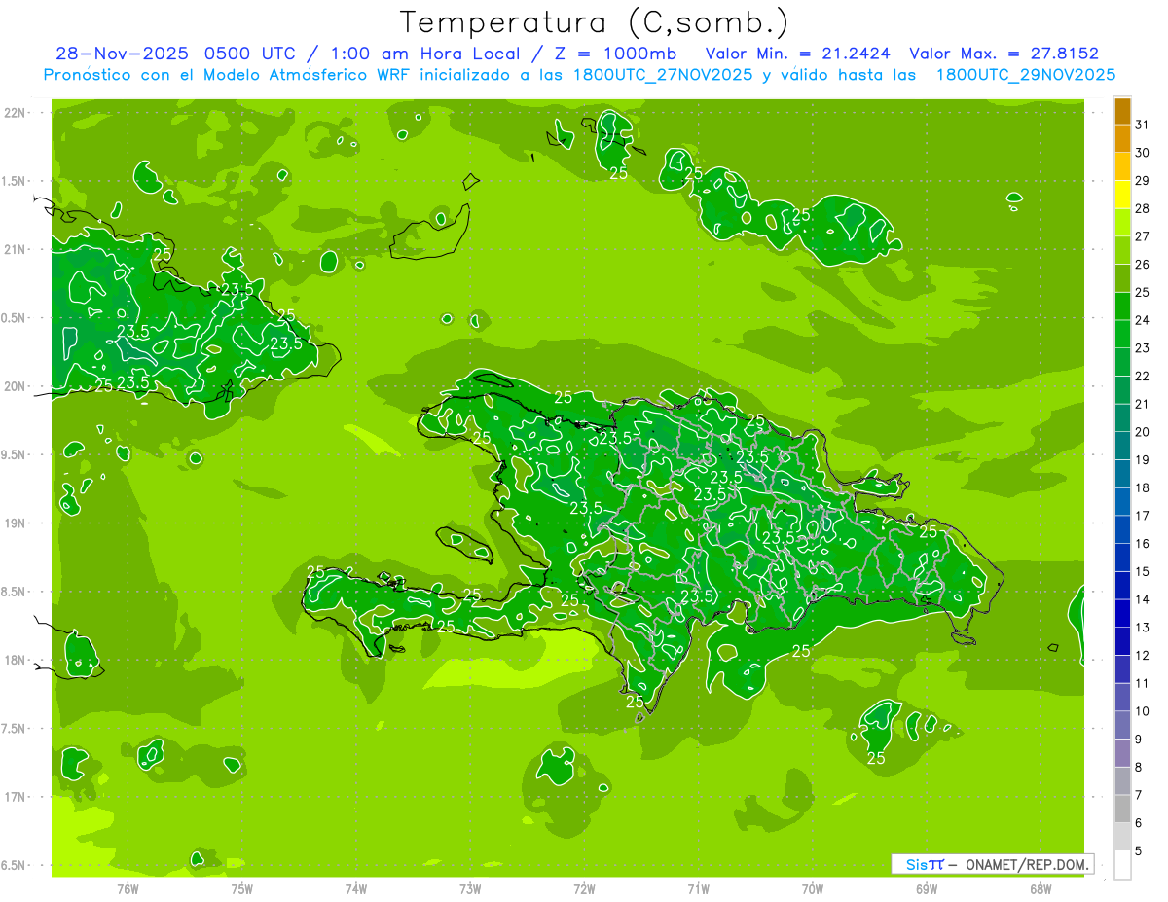Screen dimensions: 1168x902
Task: Pick the green legend swatch between 24 and 25
Action: pyautogui.click(x=1122, y=307)
